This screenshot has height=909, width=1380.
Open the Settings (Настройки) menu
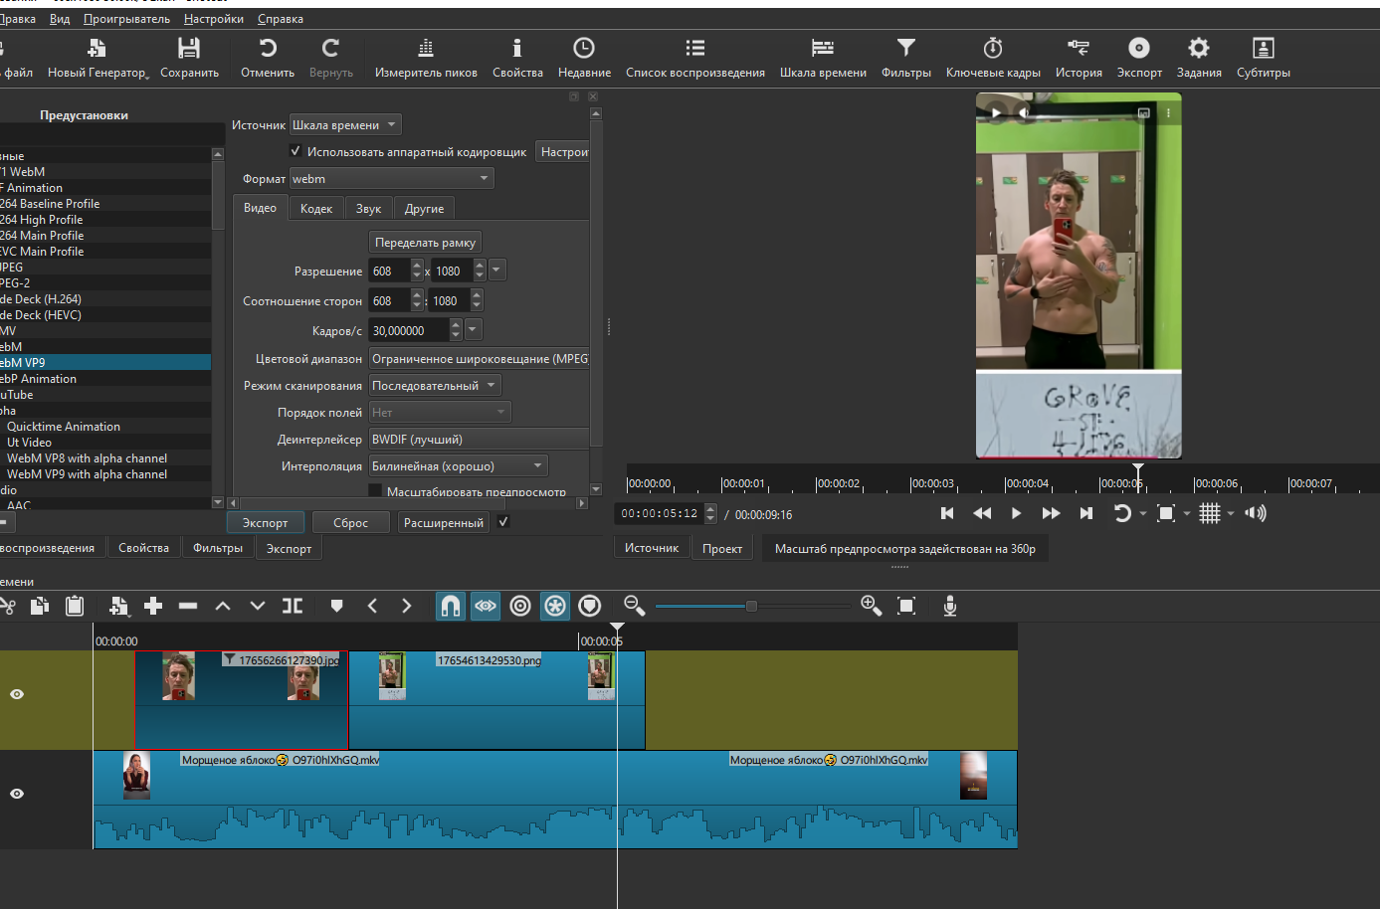click(x=213, y=19)
